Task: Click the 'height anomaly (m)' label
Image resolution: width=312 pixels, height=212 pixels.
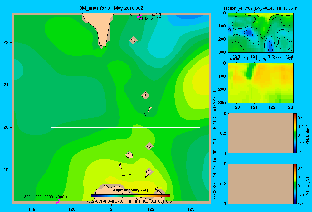Action: tap(130, 190)
